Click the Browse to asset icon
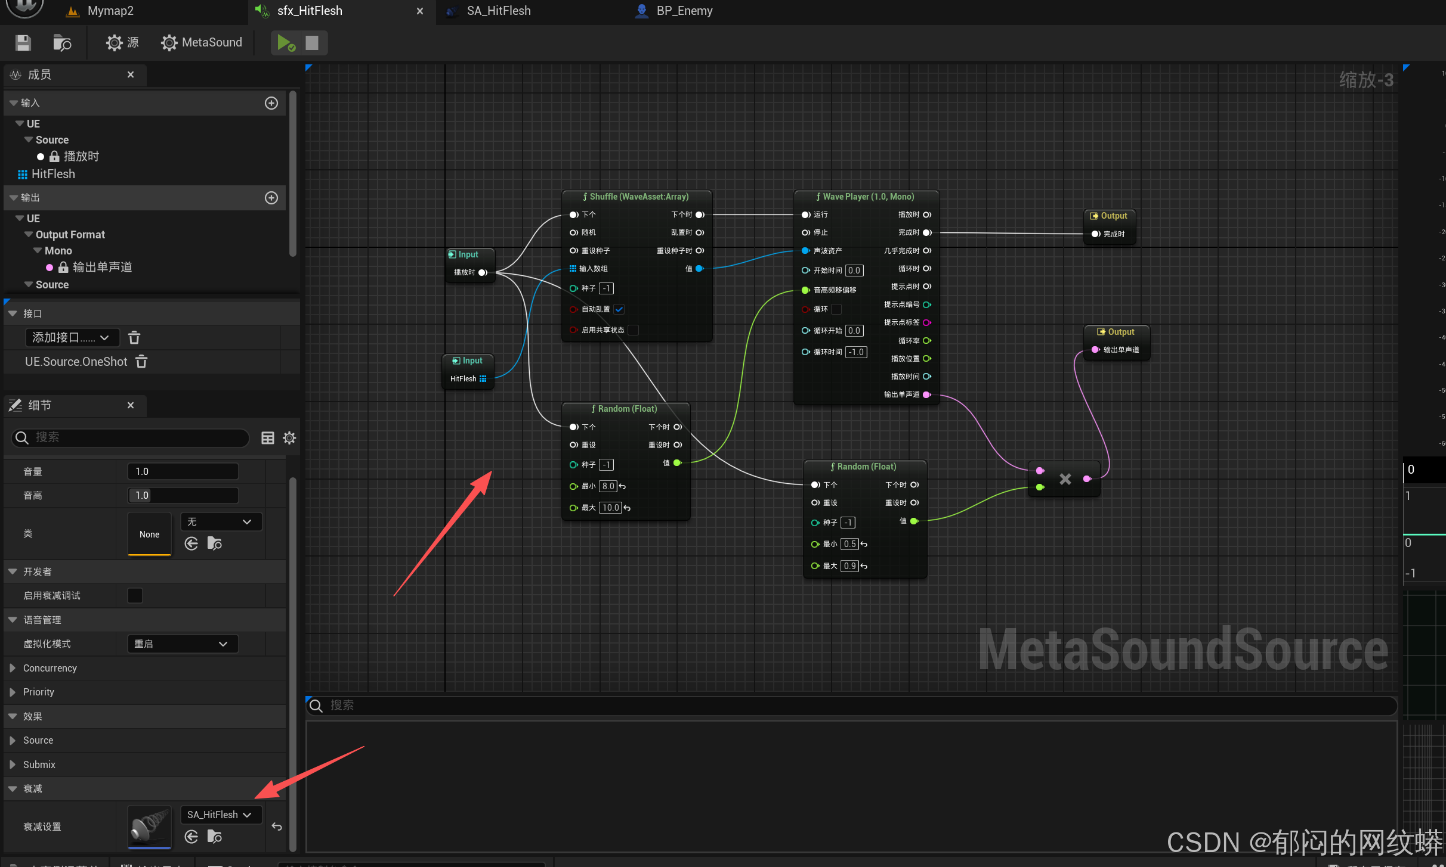This screenshot has height=867, width=1446. click(x=62, y=43)
